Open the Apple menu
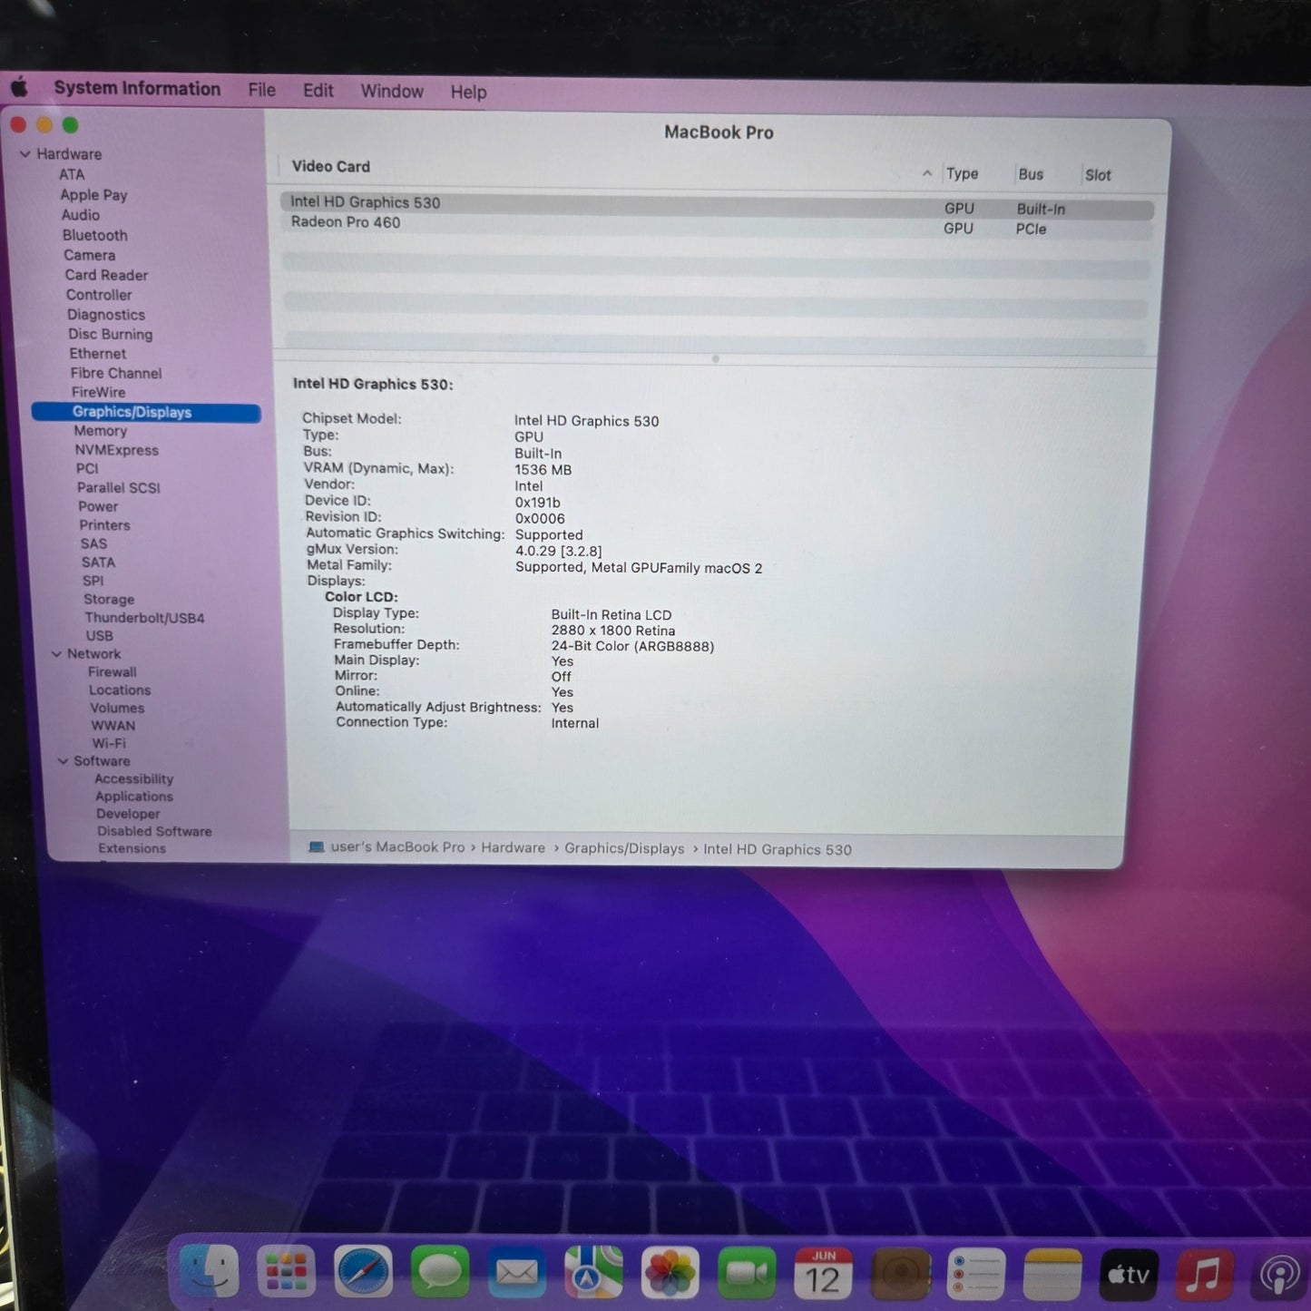 click(20, 88)
